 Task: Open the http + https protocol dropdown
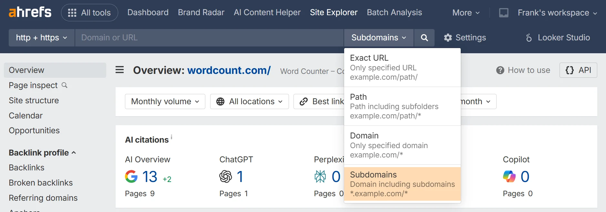[x=42, y=38]
